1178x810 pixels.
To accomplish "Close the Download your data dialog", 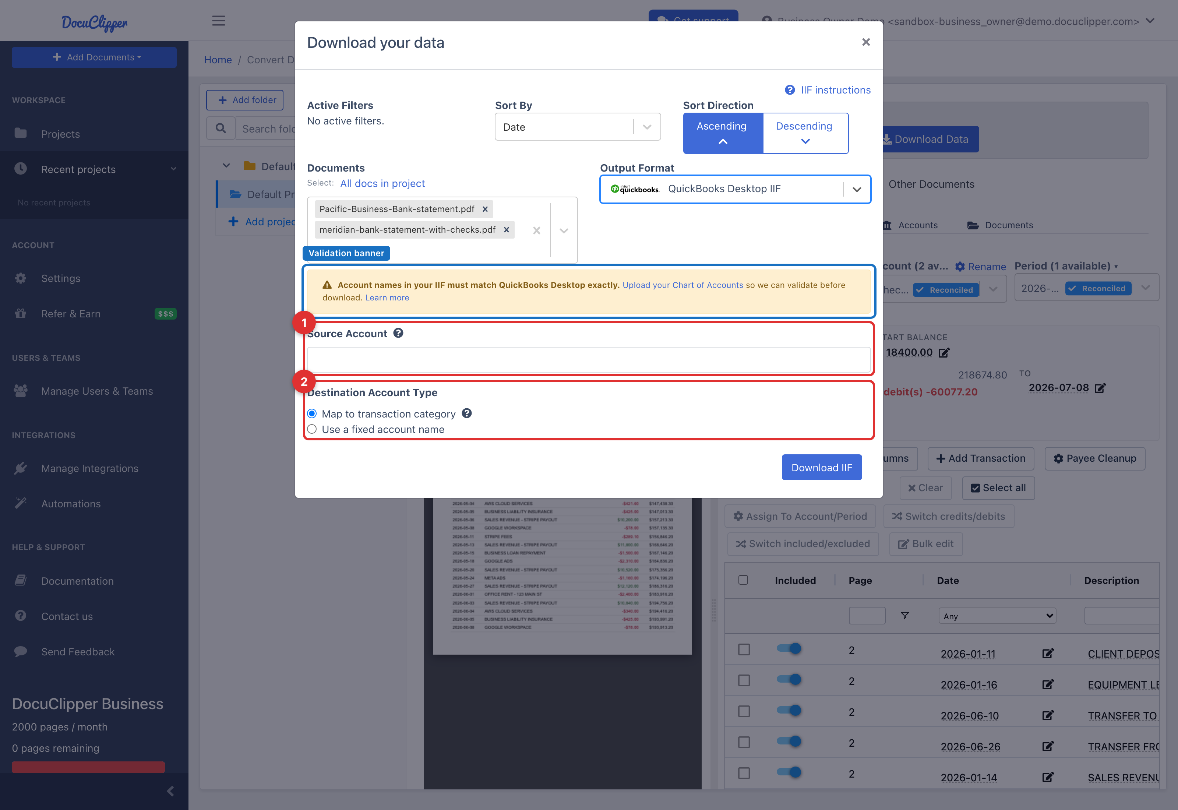I will point(866,42).
